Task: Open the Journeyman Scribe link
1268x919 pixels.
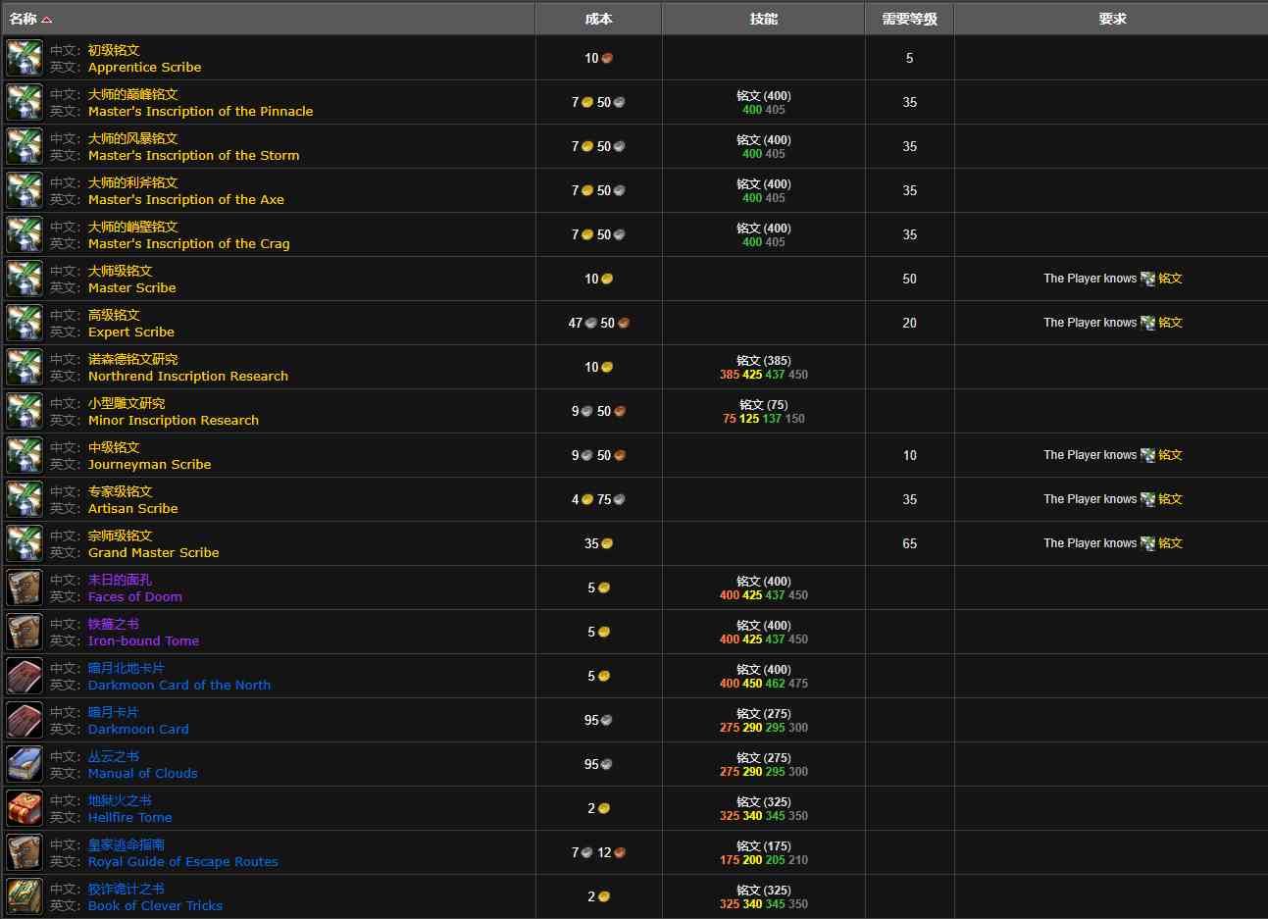Action: click(149, 464)
